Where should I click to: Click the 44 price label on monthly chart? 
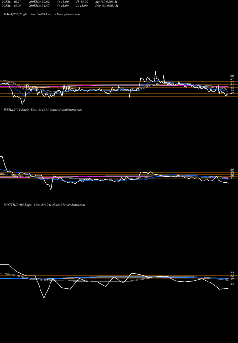click(232, 284)
